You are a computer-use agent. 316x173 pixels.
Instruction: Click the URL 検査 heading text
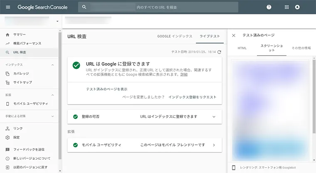(77, 37)
